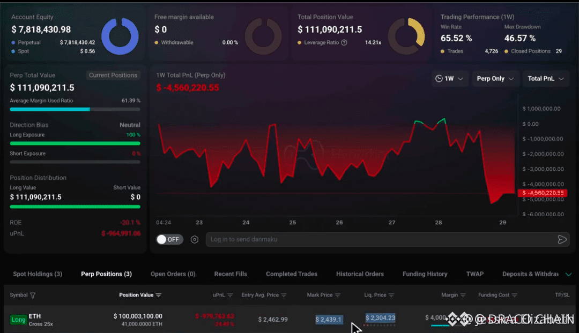579x333 pixels.
Task: Click the Long Exposure progress bar
Action: click(75, 143)
